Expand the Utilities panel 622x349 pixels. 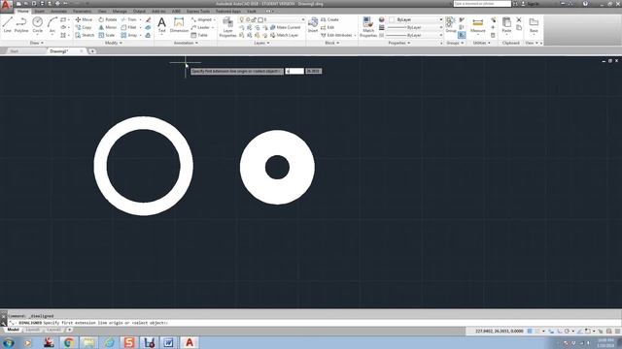pos(482,43)
